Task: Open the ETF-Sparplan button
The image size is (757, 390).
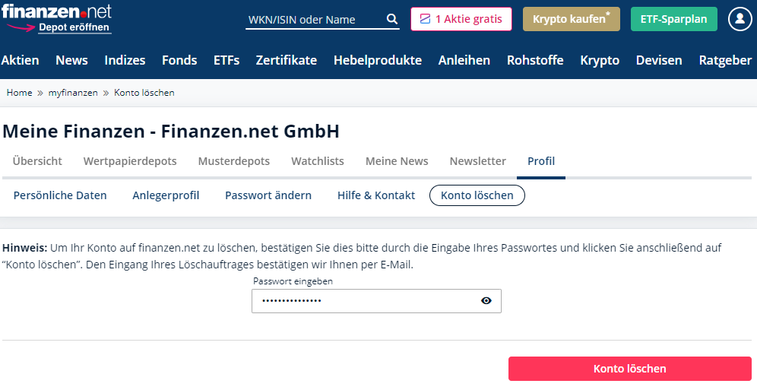Action: click(x=673, y=19)
